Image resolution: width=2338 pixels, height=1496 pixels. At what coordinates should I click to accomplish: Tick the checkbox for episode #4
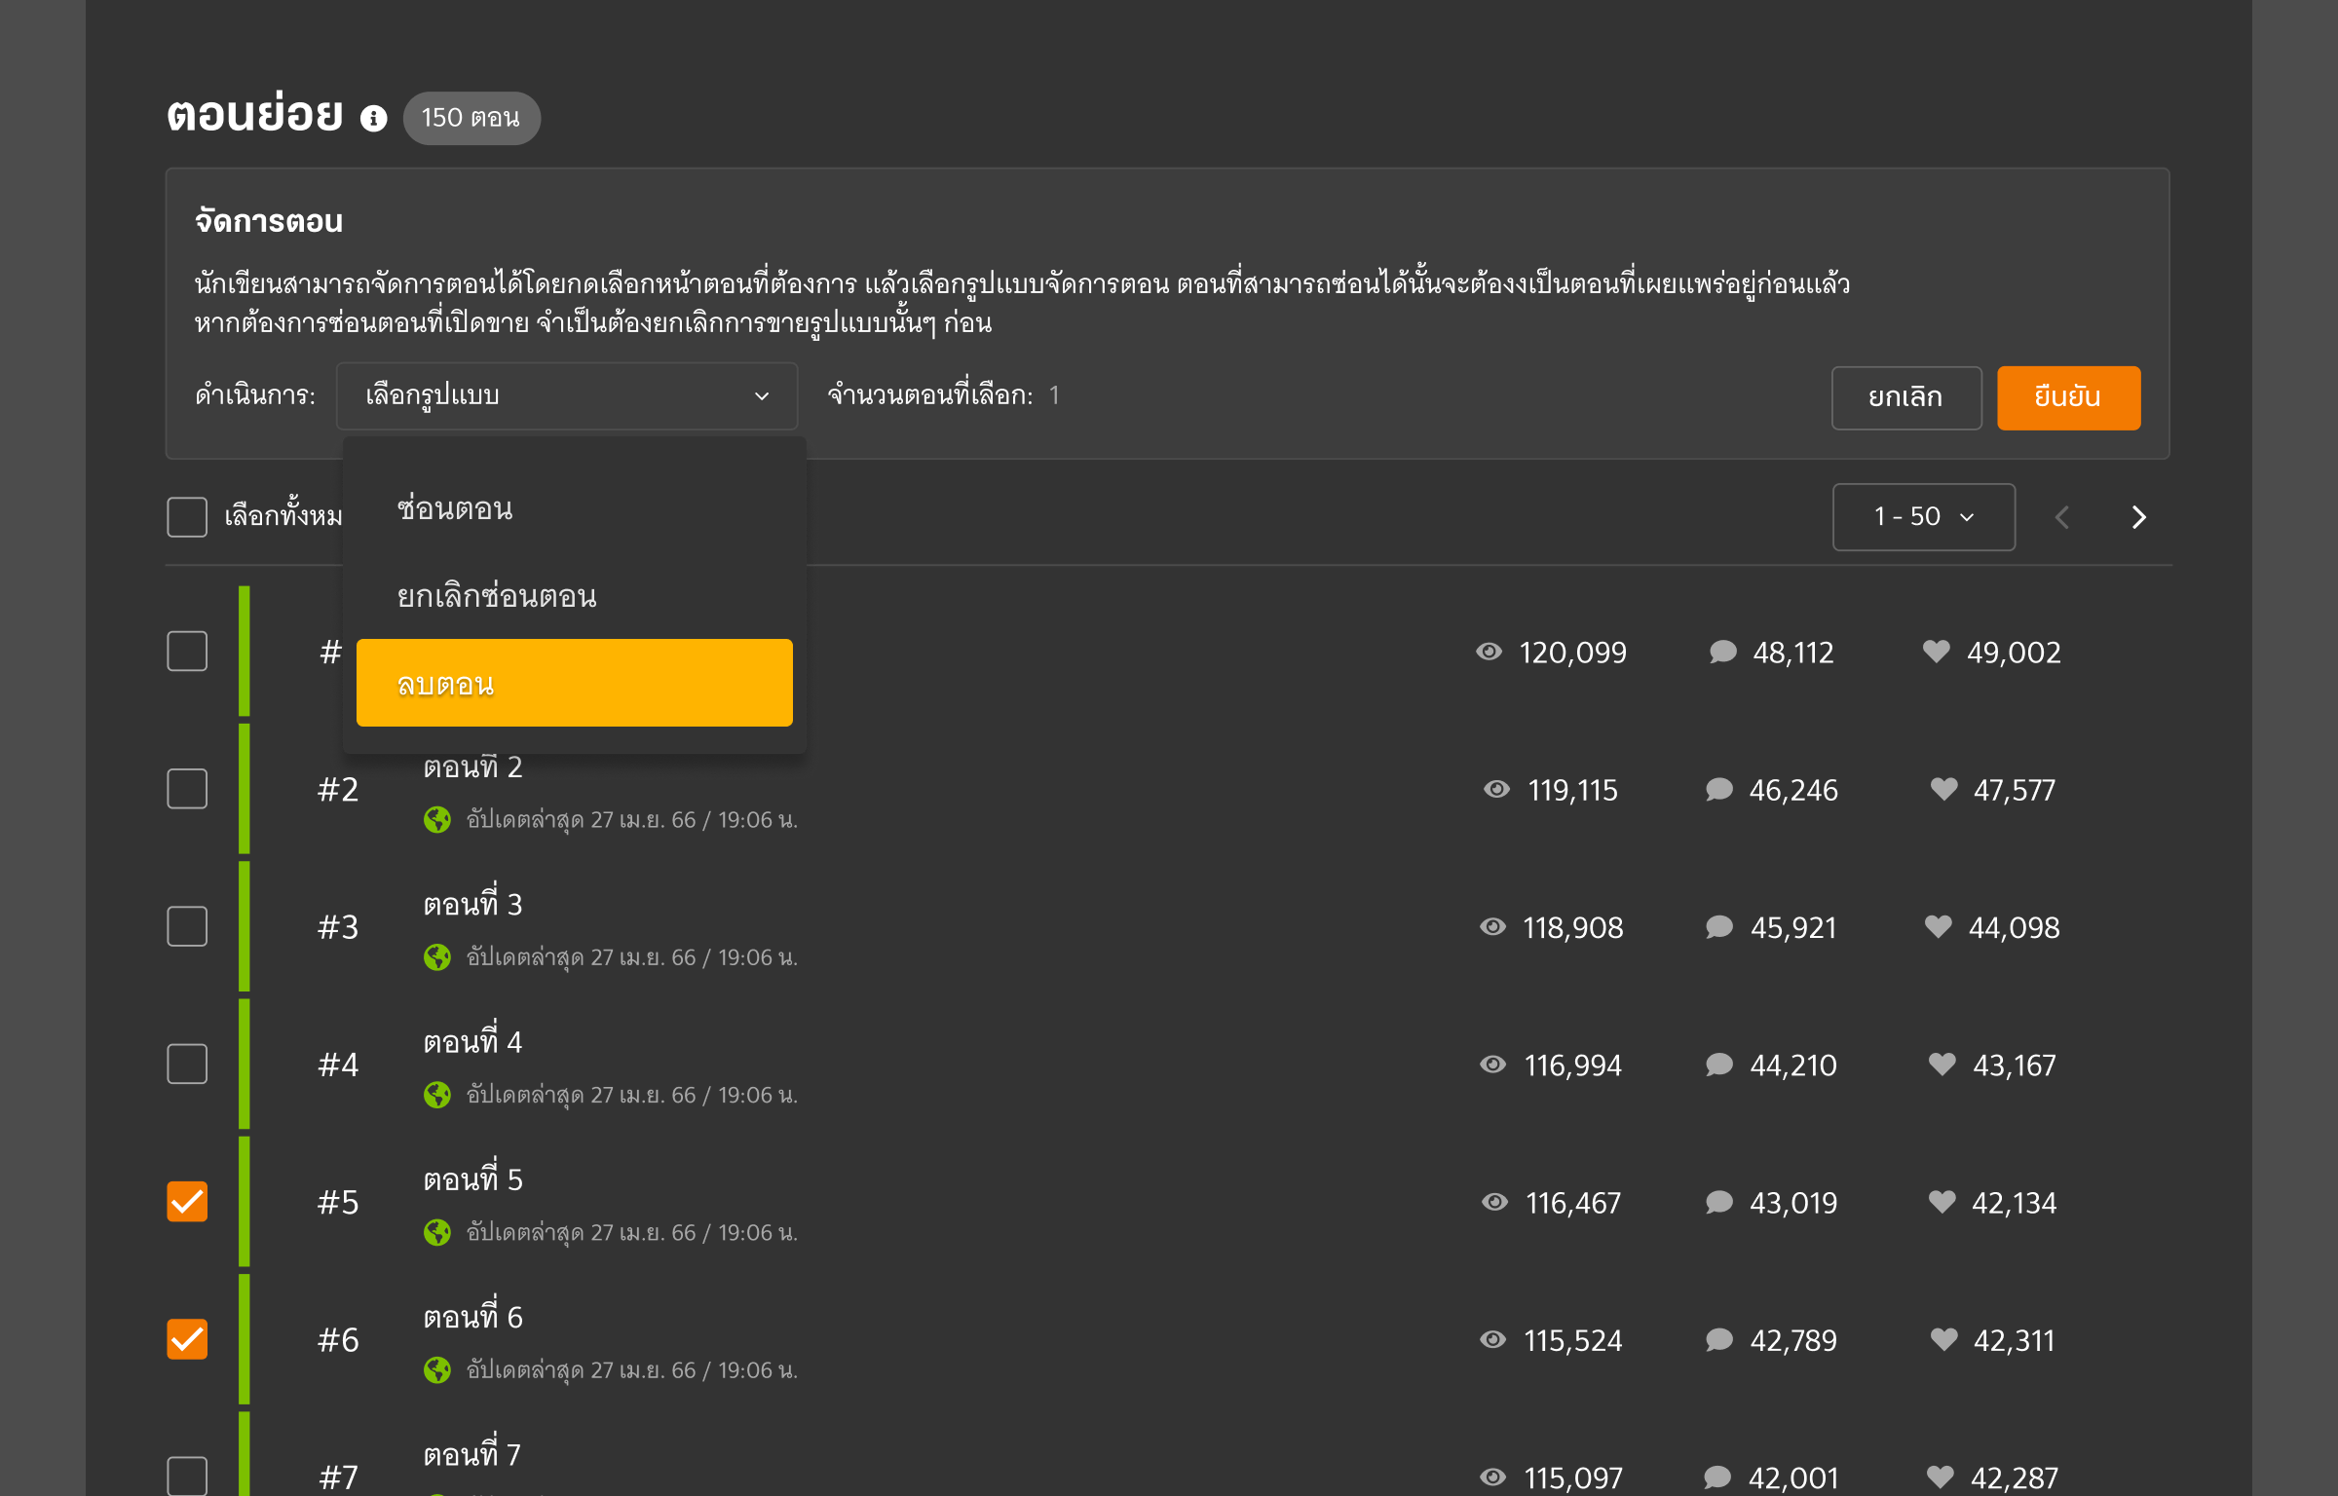point(187,1064)
